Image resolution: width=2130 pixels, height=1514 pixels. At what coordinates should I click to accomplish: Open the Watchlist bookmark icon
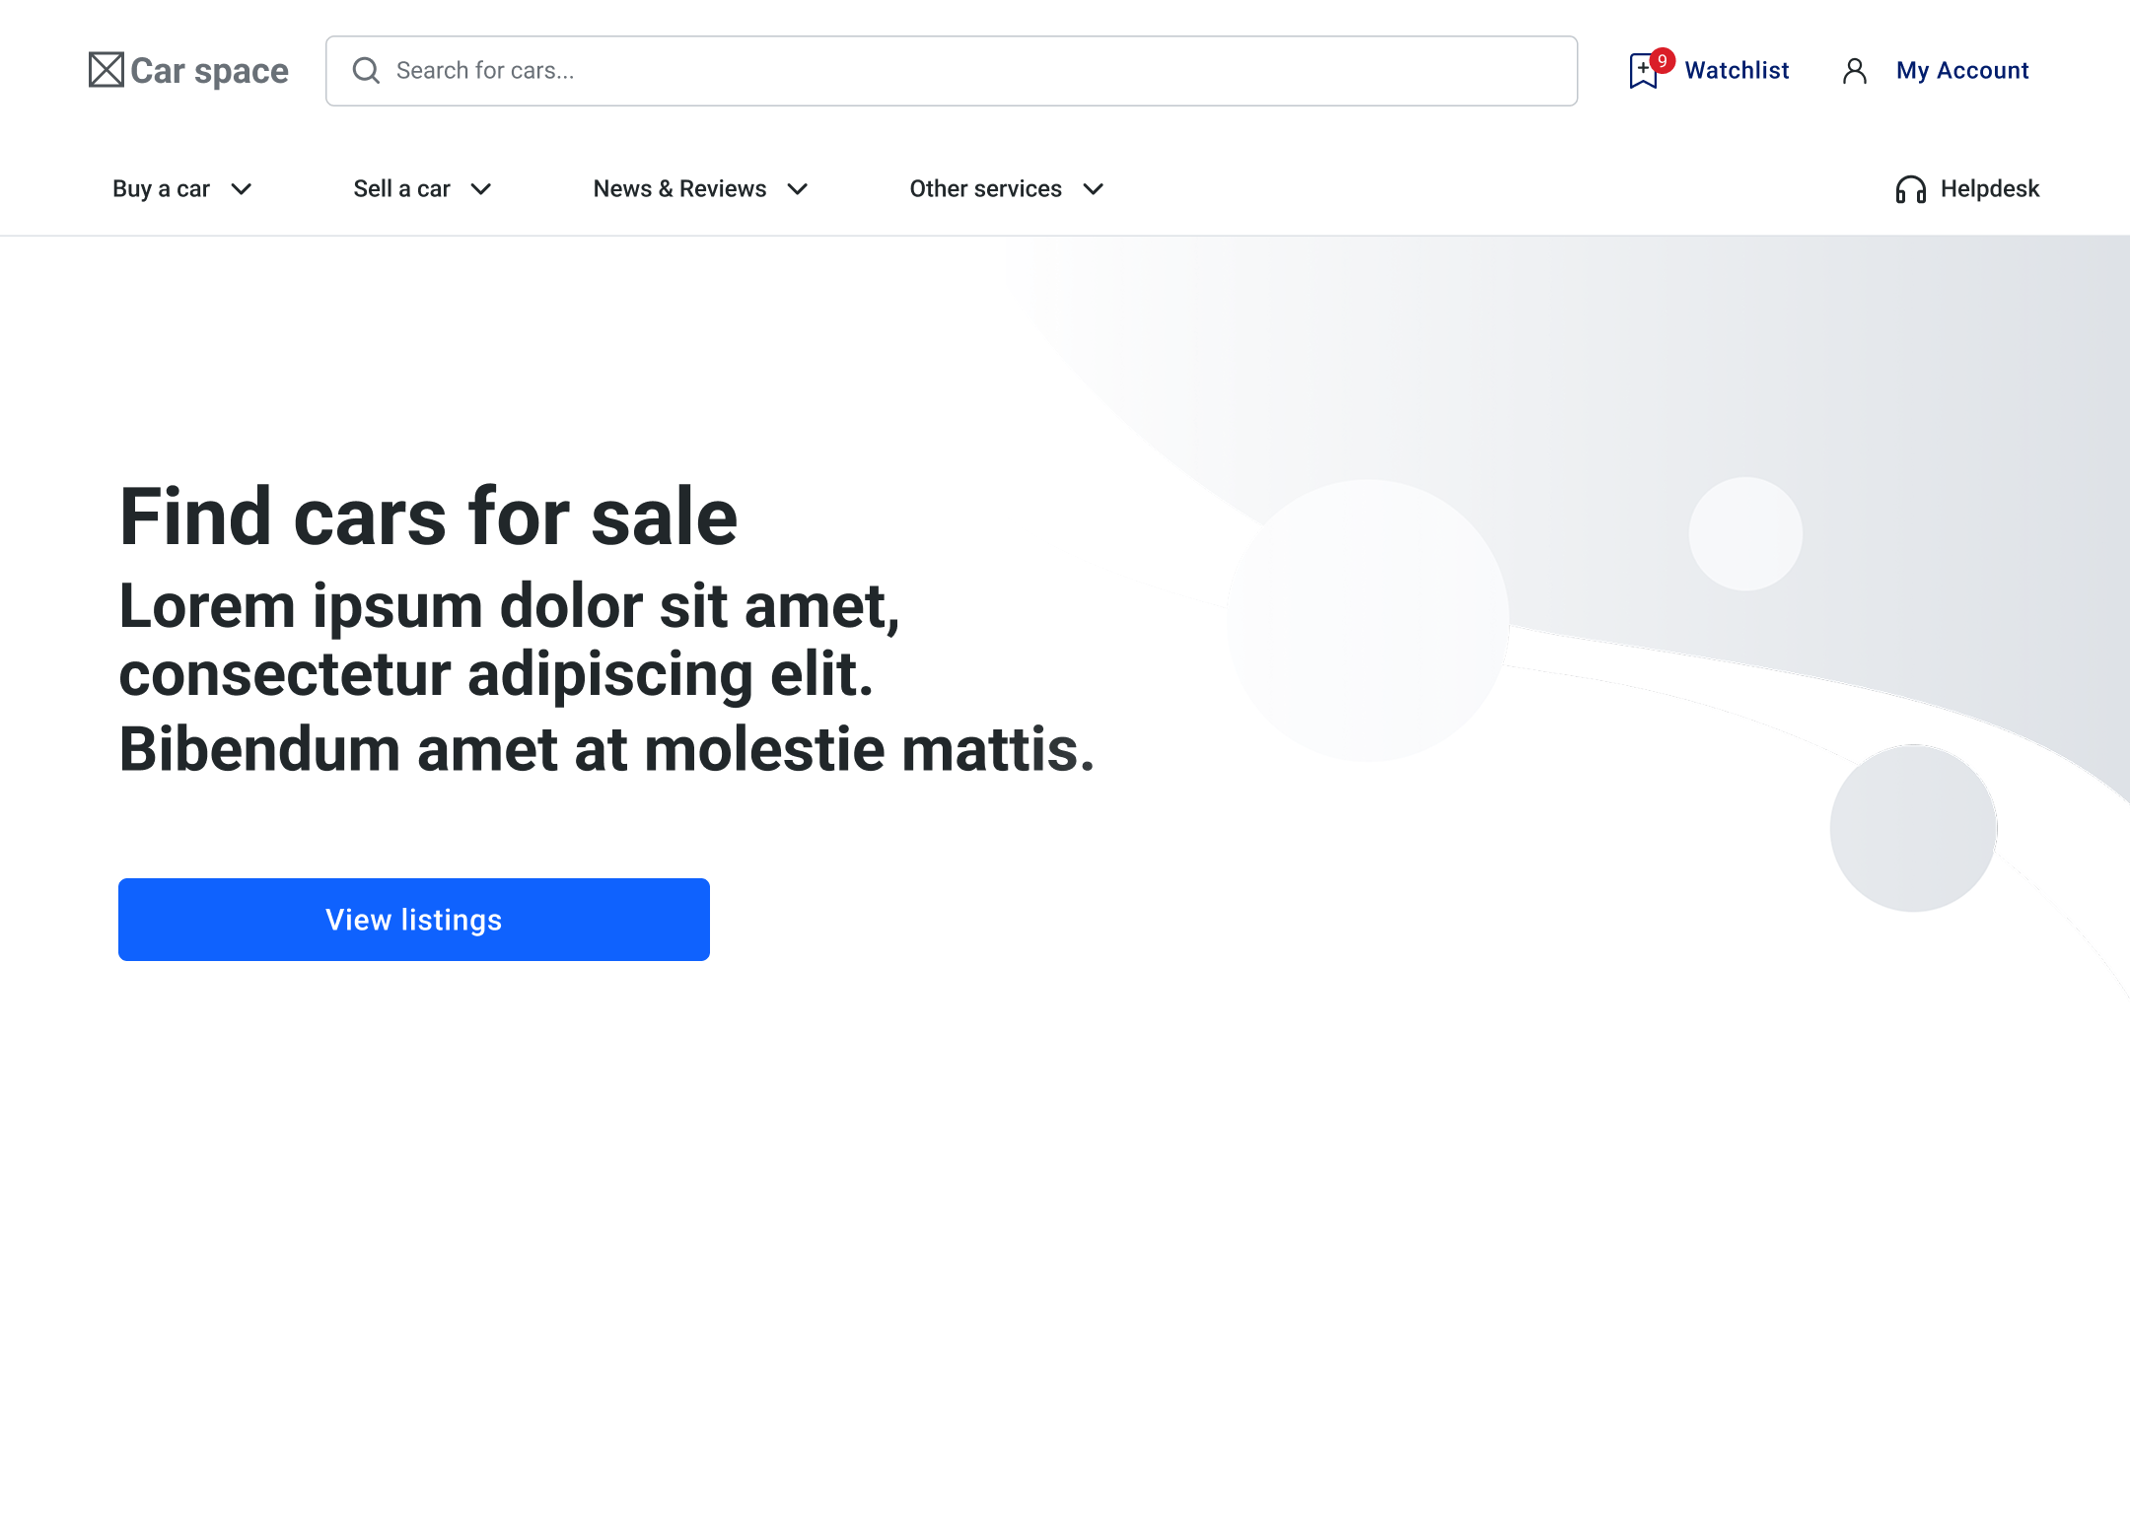1643,72
